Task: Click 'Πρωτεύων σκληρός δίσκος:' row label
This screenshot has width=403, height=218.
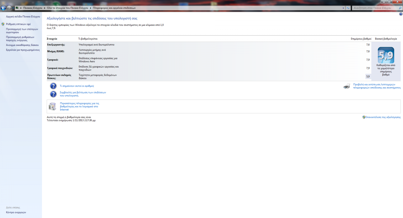Action: click(59, 76)
